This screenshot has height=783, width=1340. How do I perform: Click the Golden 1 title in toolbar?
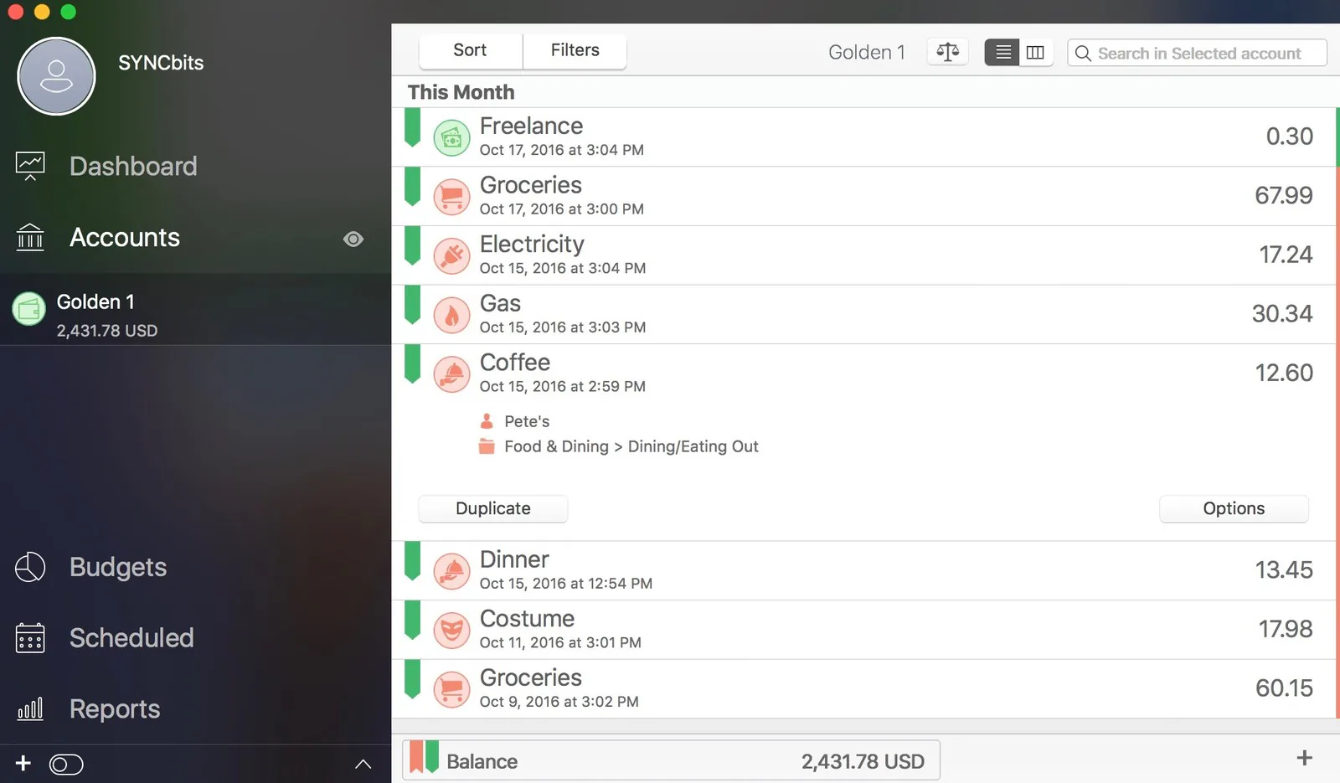[867, 52]
